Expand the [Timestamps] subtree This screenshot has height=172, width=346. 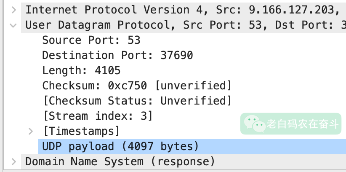coord(30,131)
